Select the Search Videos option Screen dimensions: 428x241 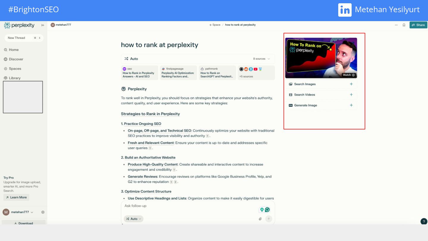click(x=321, y=95)
